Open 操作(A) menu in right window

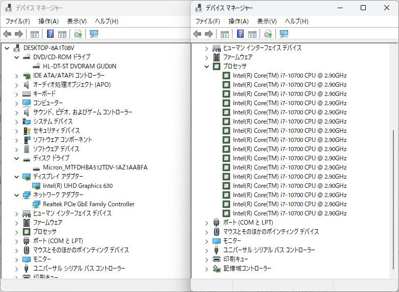click(x=239, y=21)
